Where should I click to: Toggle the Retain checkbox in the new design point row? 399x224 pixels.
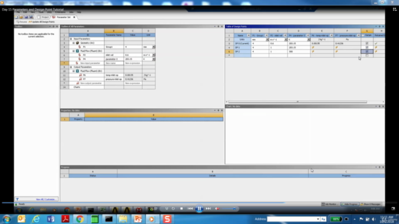pyautogui.click(x=367, y=55)
